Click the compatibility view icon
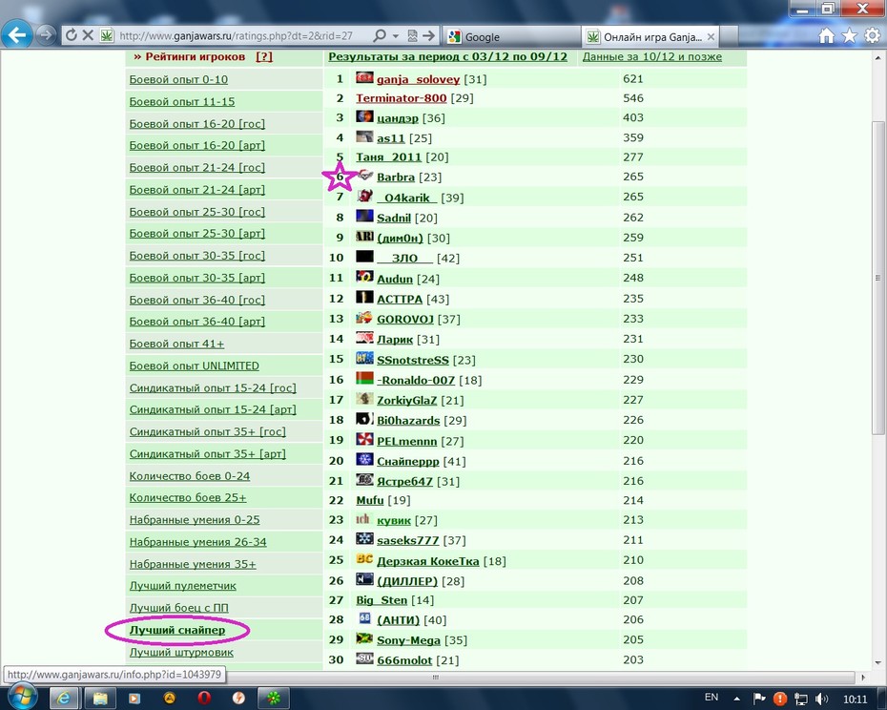The image size is (887, 710). [x=412, y=35]
